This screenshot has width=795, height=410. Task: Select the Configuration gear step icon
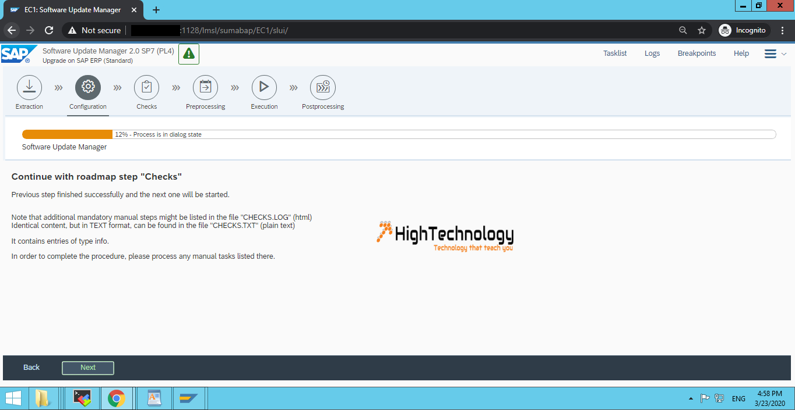[x=88, y=87]
